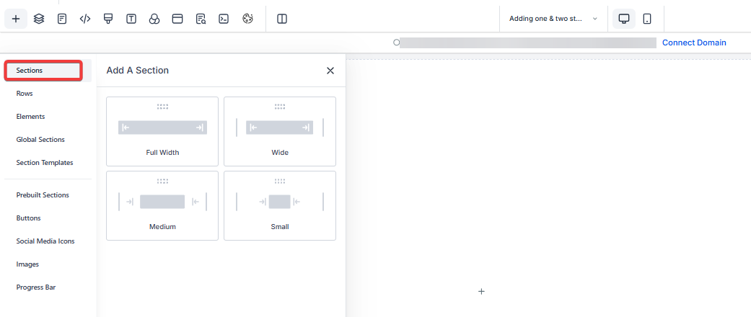The width and height of the screenshot is (751, 317).
Task: Select Images in the sidebar list
Action: (x=27, y=264)
